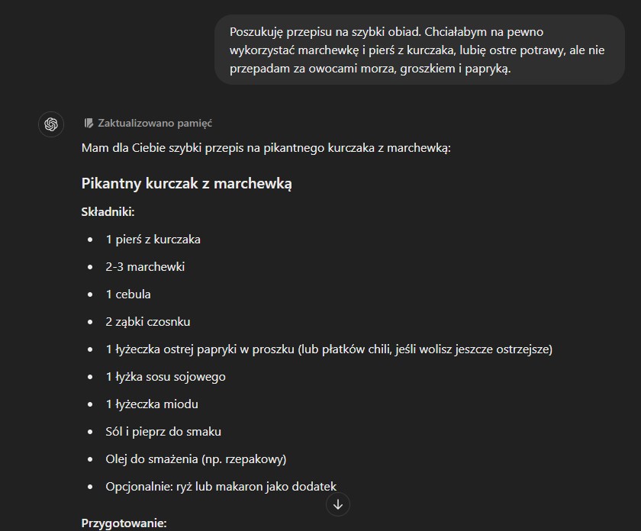Click the '1 łyżeczka miodu' item
Viewport: 641px width, 531px height.
pyautogui.click(x=152, y=404)
